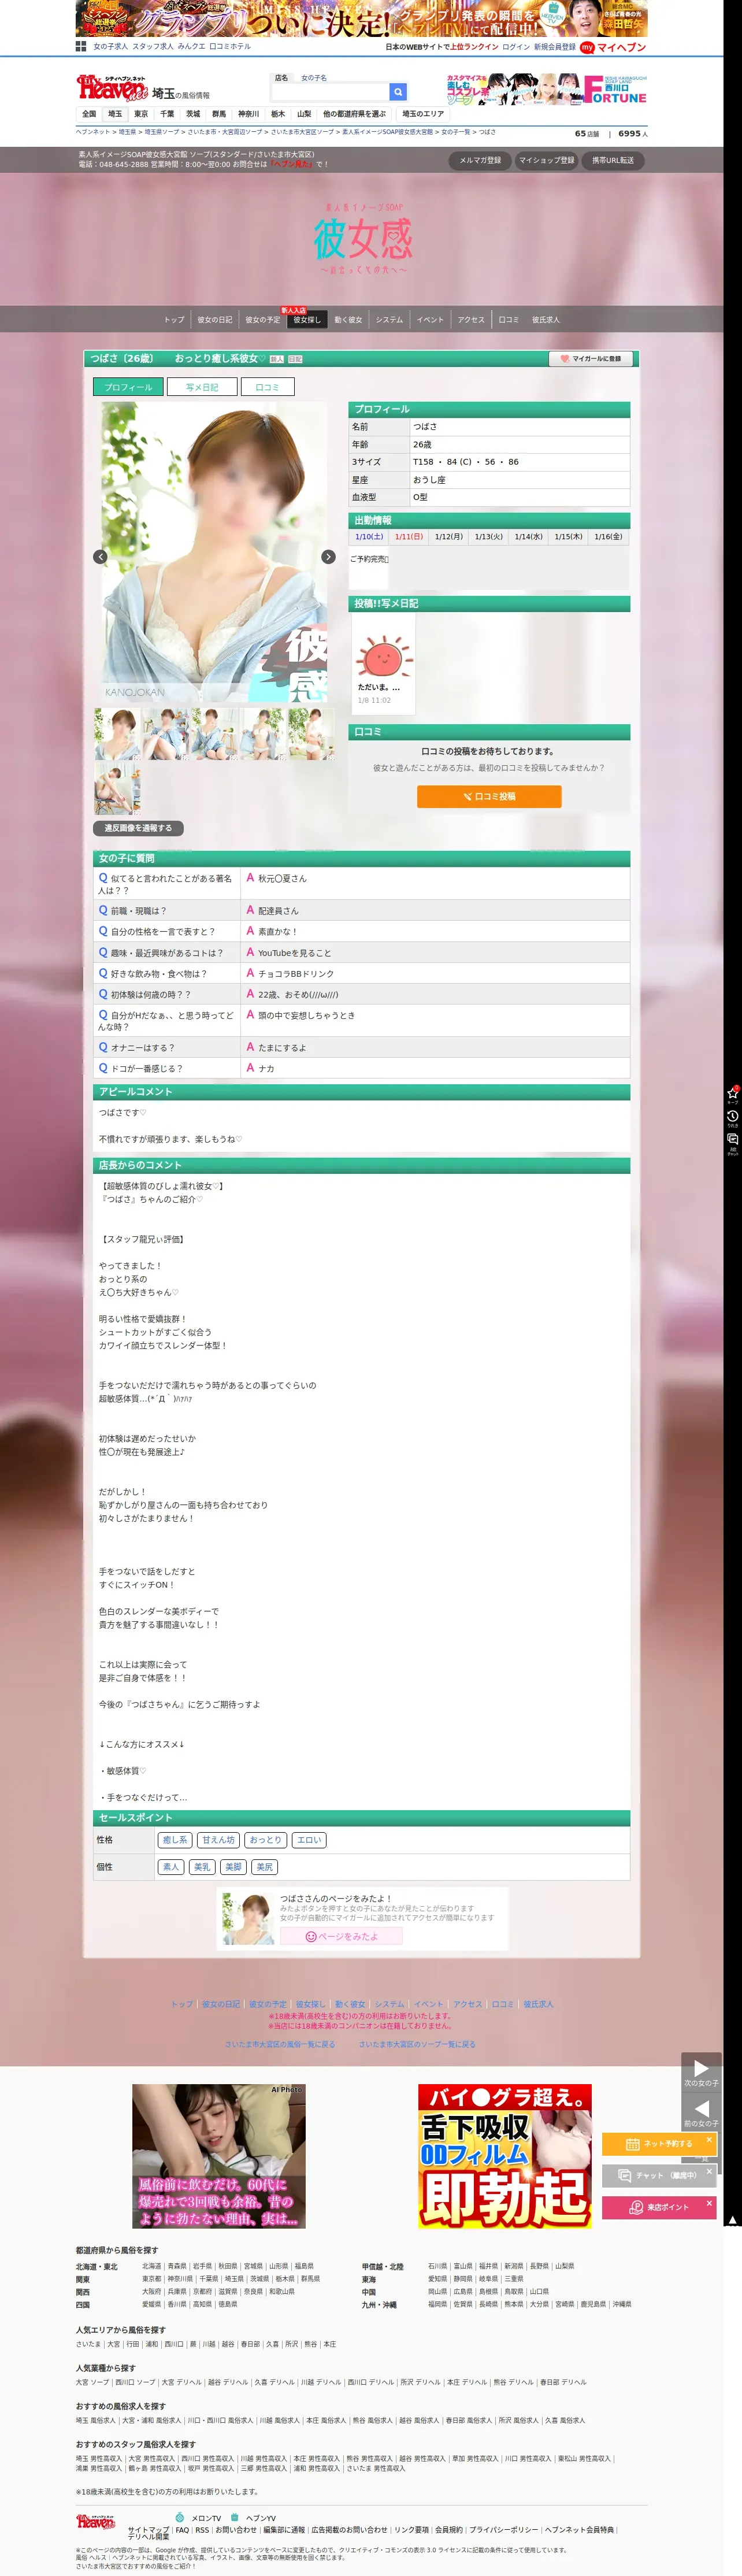Click the メルマガ登録 button
742x2576 pixels.
click(480, 160)
